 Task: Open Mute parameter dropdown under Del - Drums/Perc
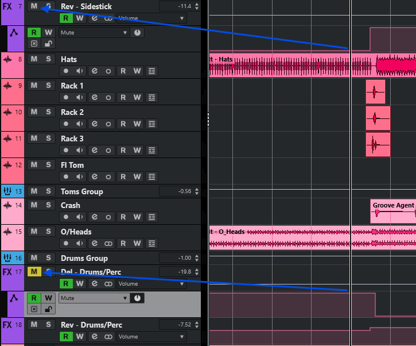click(x=94, y=298)
